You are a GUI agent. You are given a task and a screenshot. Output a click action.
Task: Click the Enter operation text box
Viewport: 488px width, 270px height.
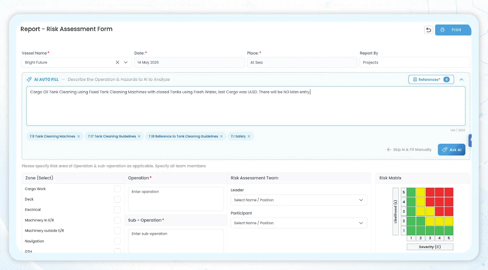(x=176, y=199)
